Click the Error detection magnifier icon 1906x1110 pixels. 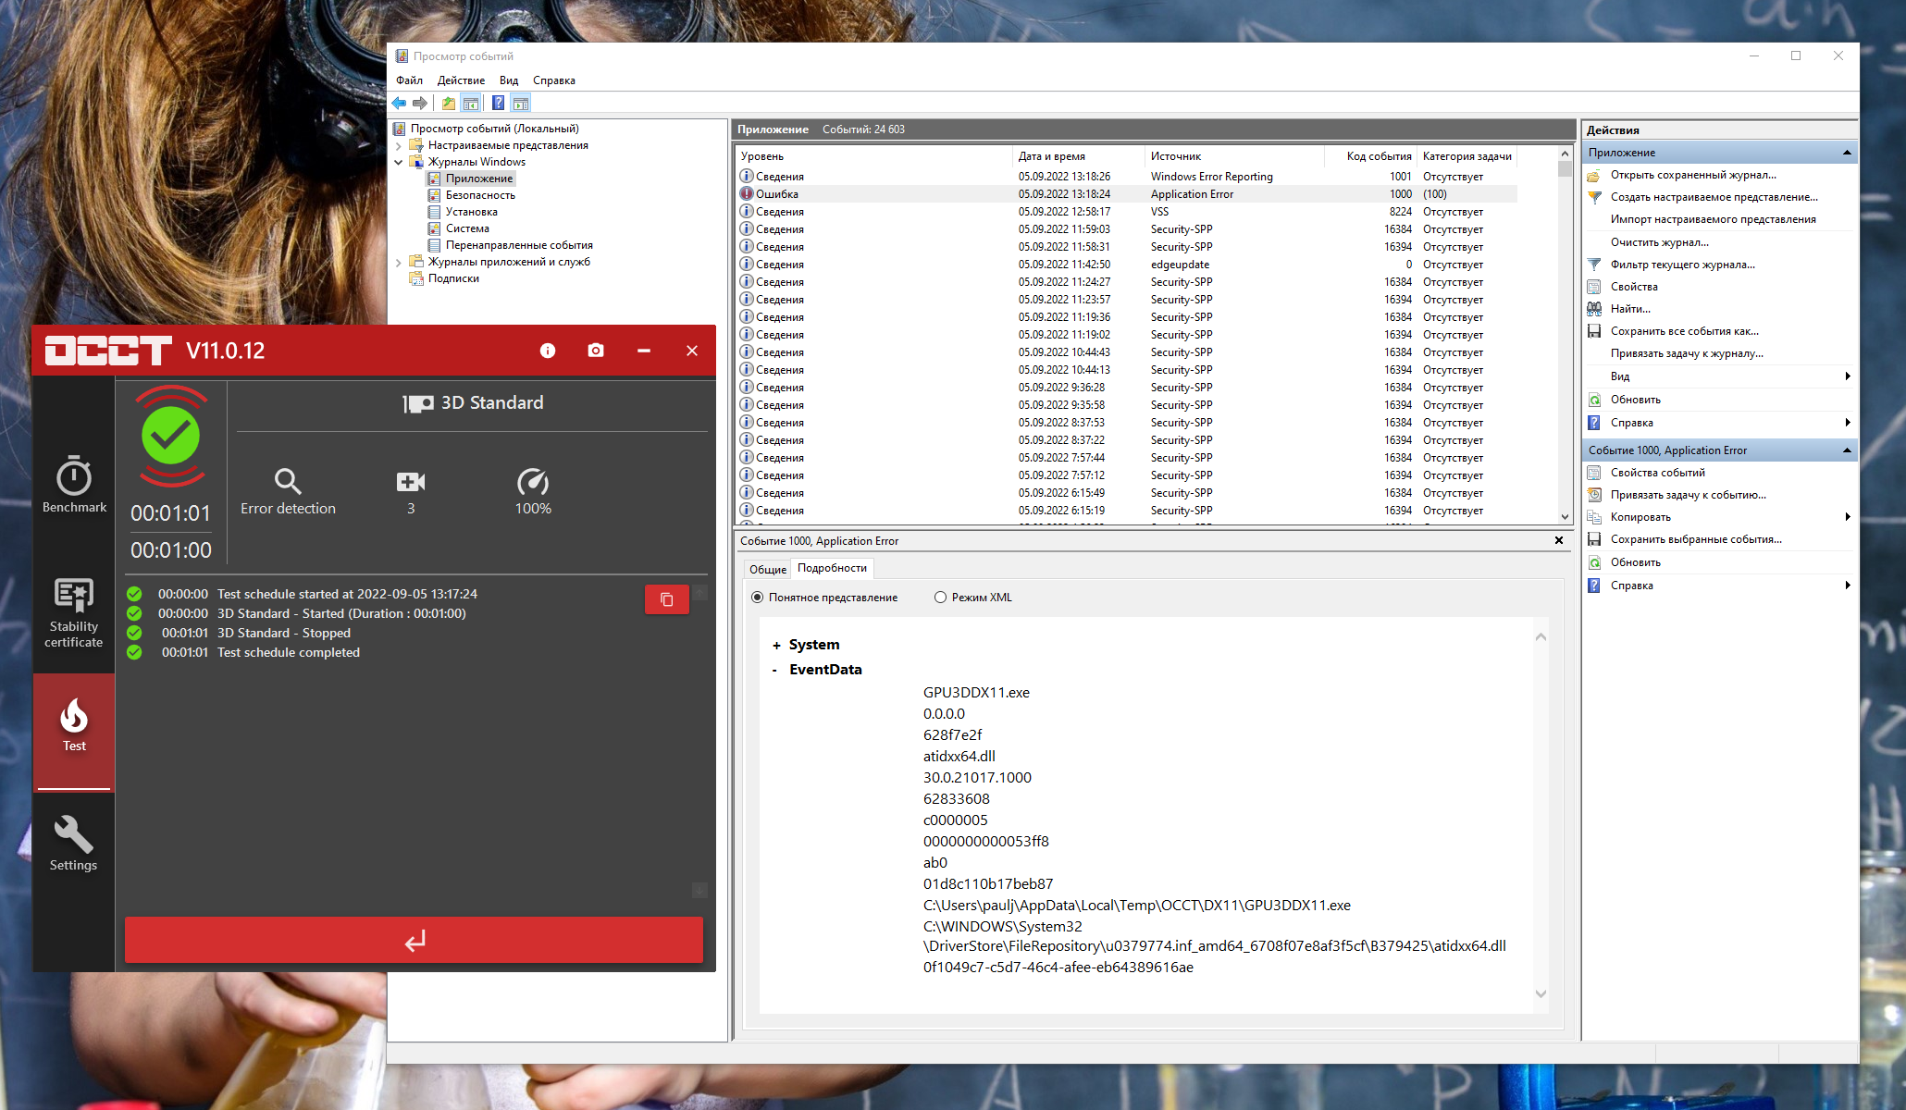288,481
